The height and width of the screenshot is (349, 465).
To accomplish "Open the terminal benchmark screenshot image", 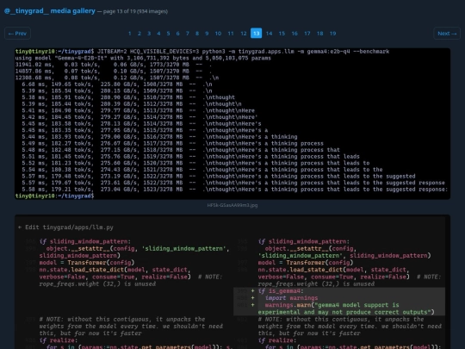I will [x=232, y=123].
